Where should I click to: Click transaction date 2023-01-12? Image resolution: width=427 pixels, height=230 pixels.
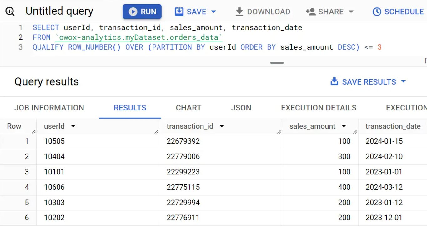click(384, 203)
